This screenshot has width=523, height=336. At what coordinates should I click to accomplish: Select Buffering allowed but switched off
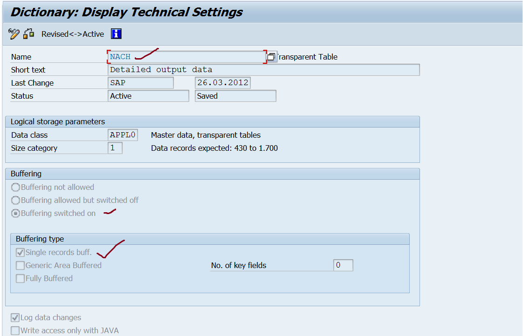click(x=15, y=200)
